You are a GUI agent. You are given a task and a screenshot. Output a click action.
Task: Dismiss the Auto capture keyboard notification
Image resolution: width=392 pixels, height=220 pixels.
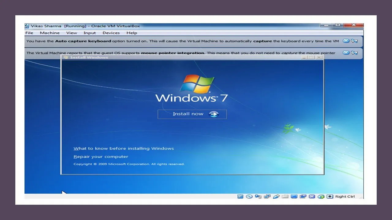346,41
